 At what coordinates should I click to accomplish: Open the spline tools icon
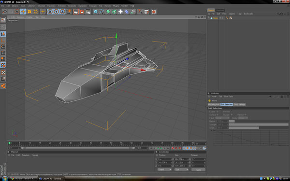click(x=101, y=12)
